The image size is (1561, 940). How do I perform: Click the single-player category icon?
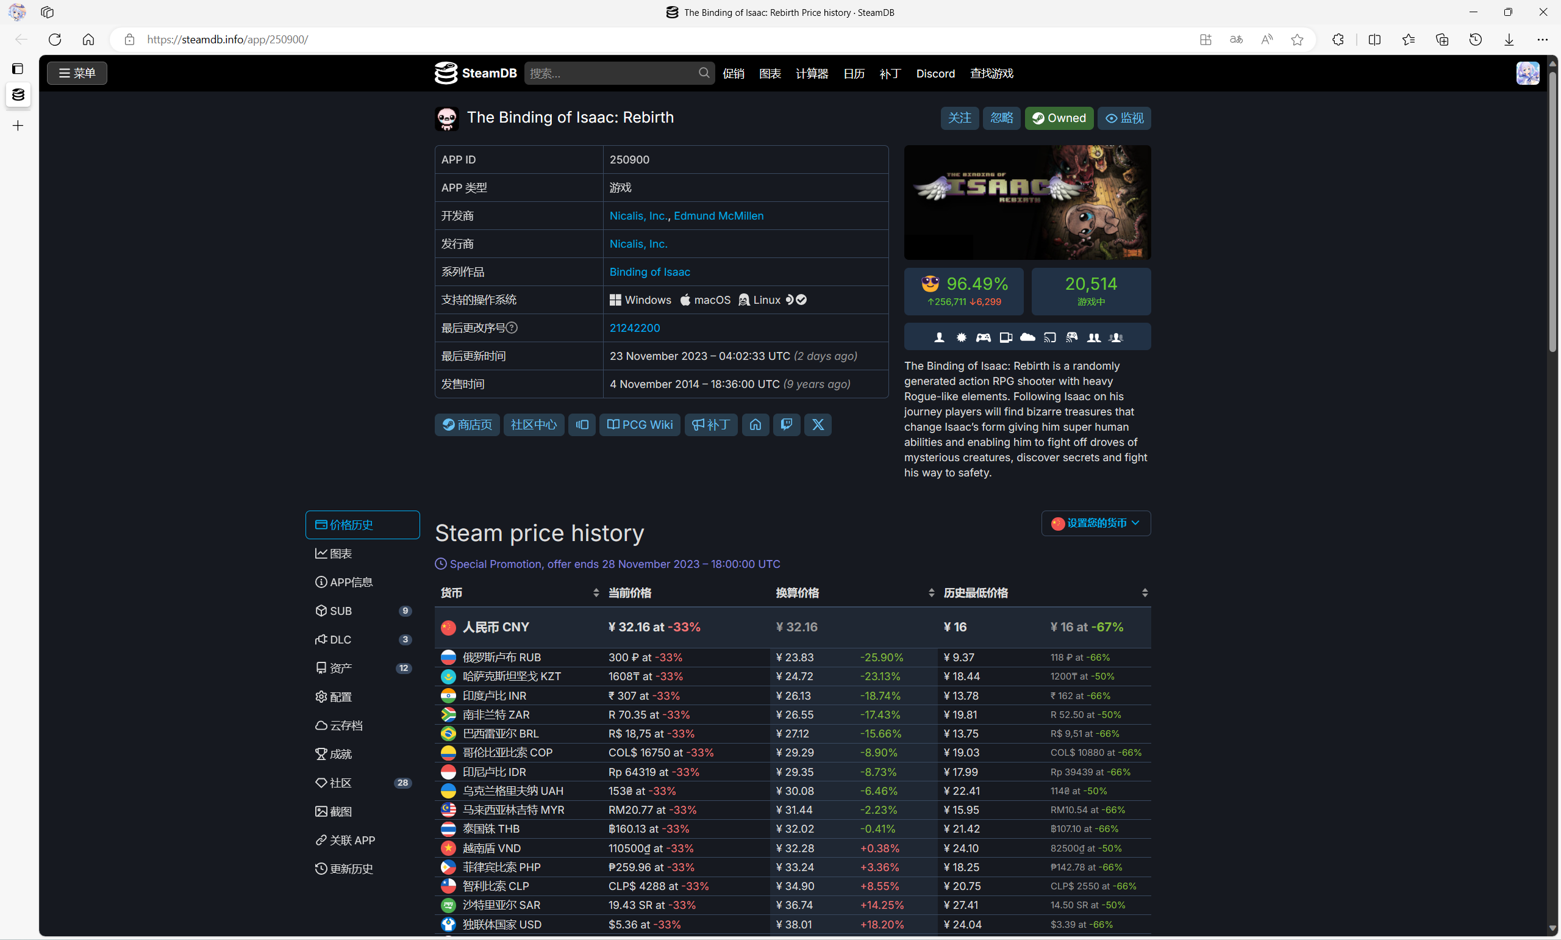pos(940,337)
